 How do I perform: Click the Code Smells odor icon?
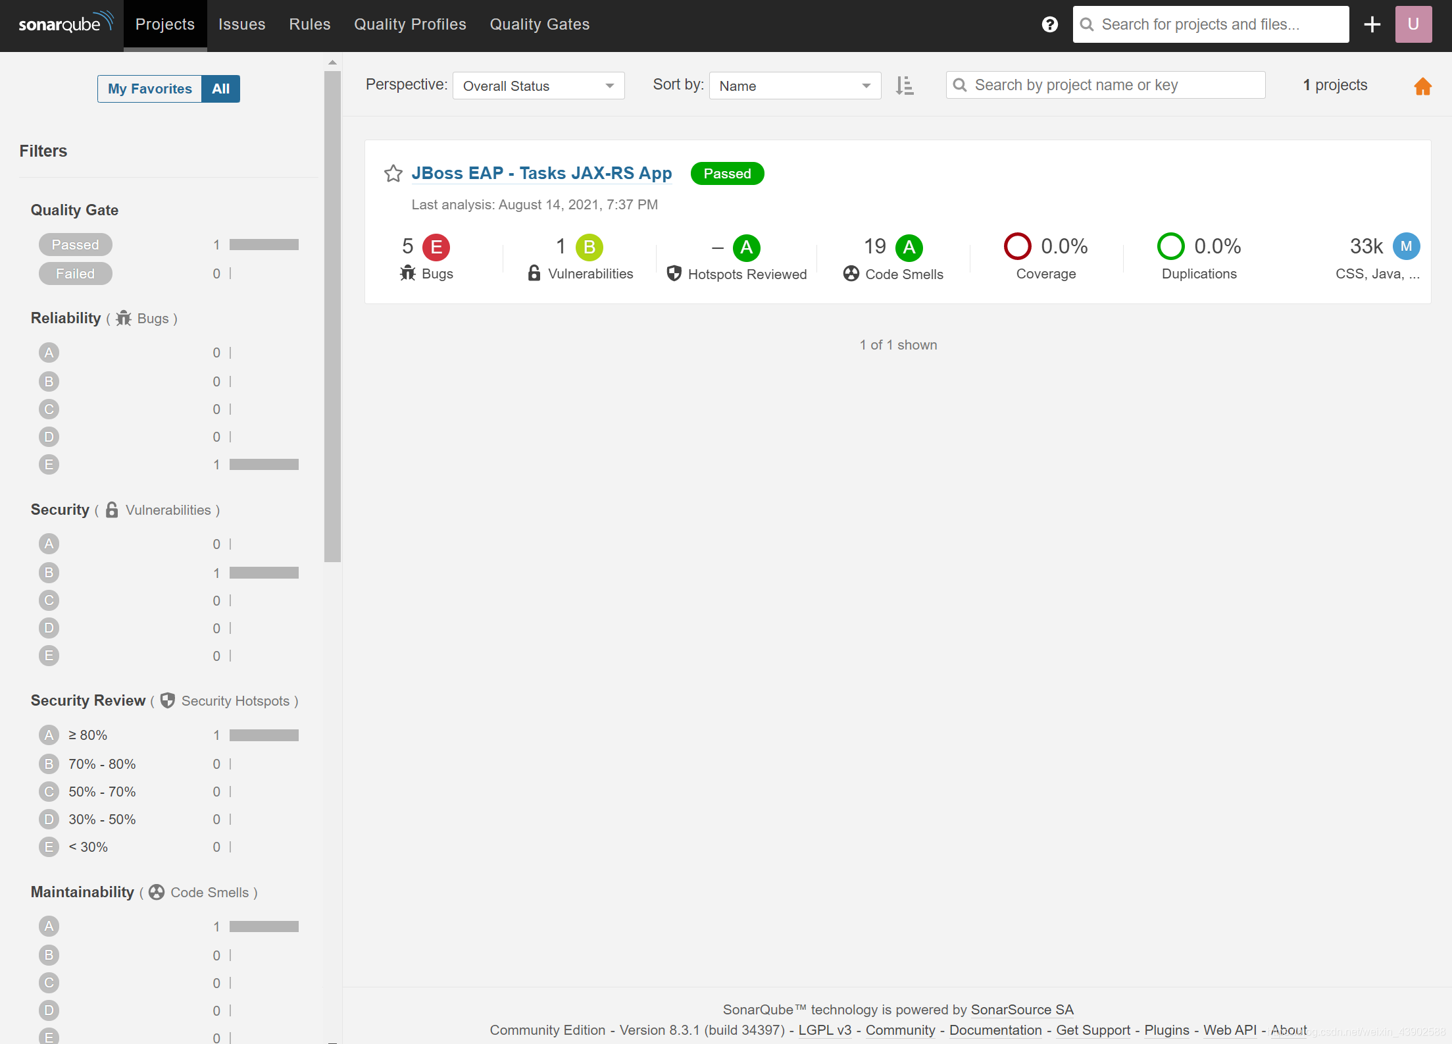click(x=853, y=273)
